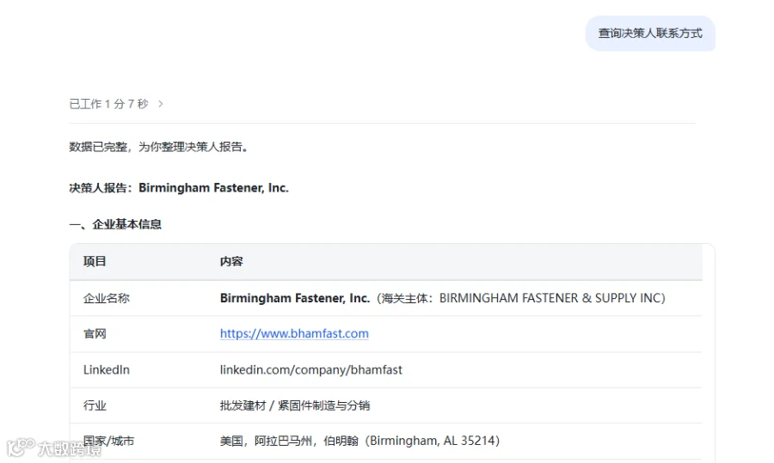Click the 'LinkedIn' row label
This screenshot has height=463, width=774.
106,370
